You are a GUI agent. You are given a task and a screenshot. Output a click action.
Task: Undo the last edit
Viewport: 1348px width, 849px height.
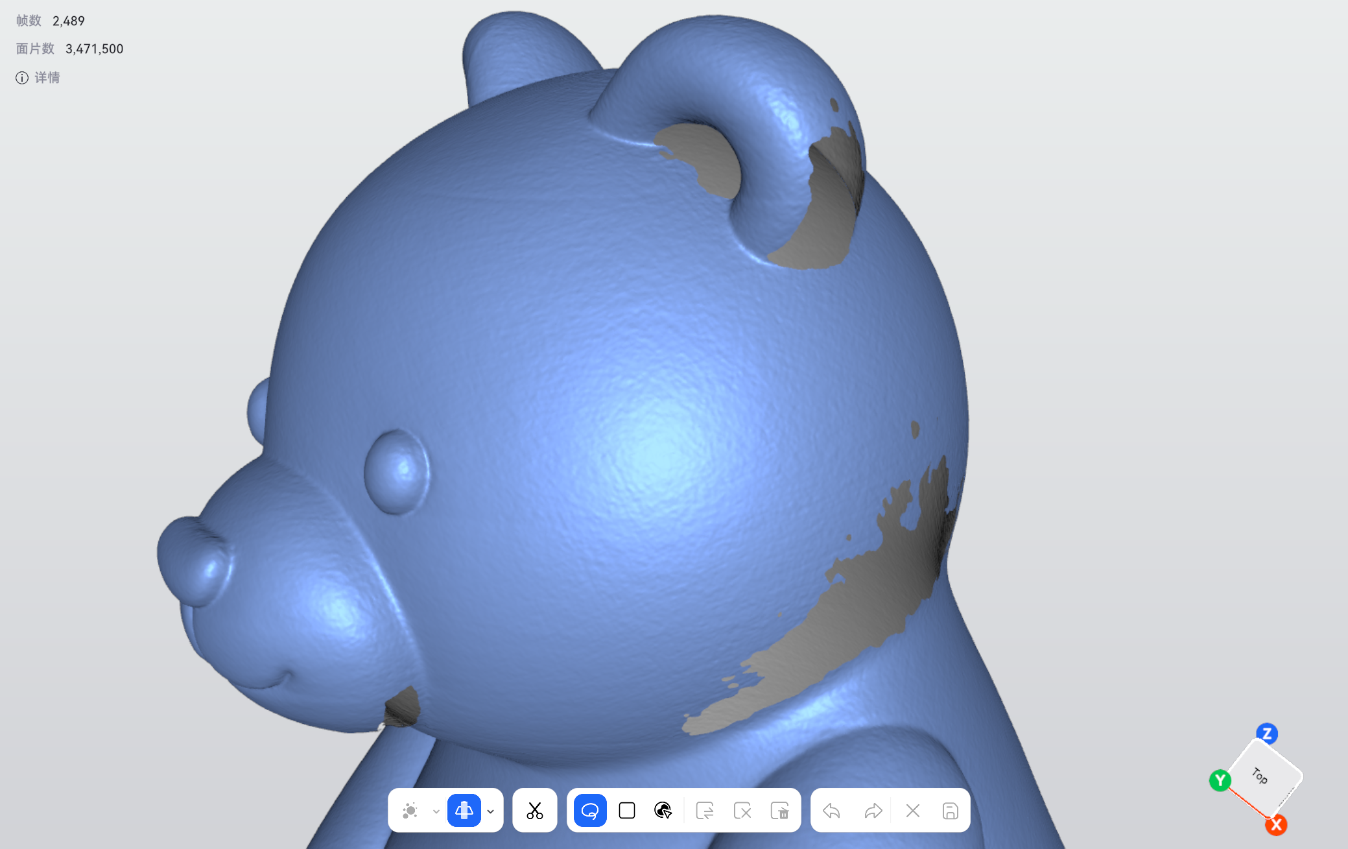pos(831,811)
